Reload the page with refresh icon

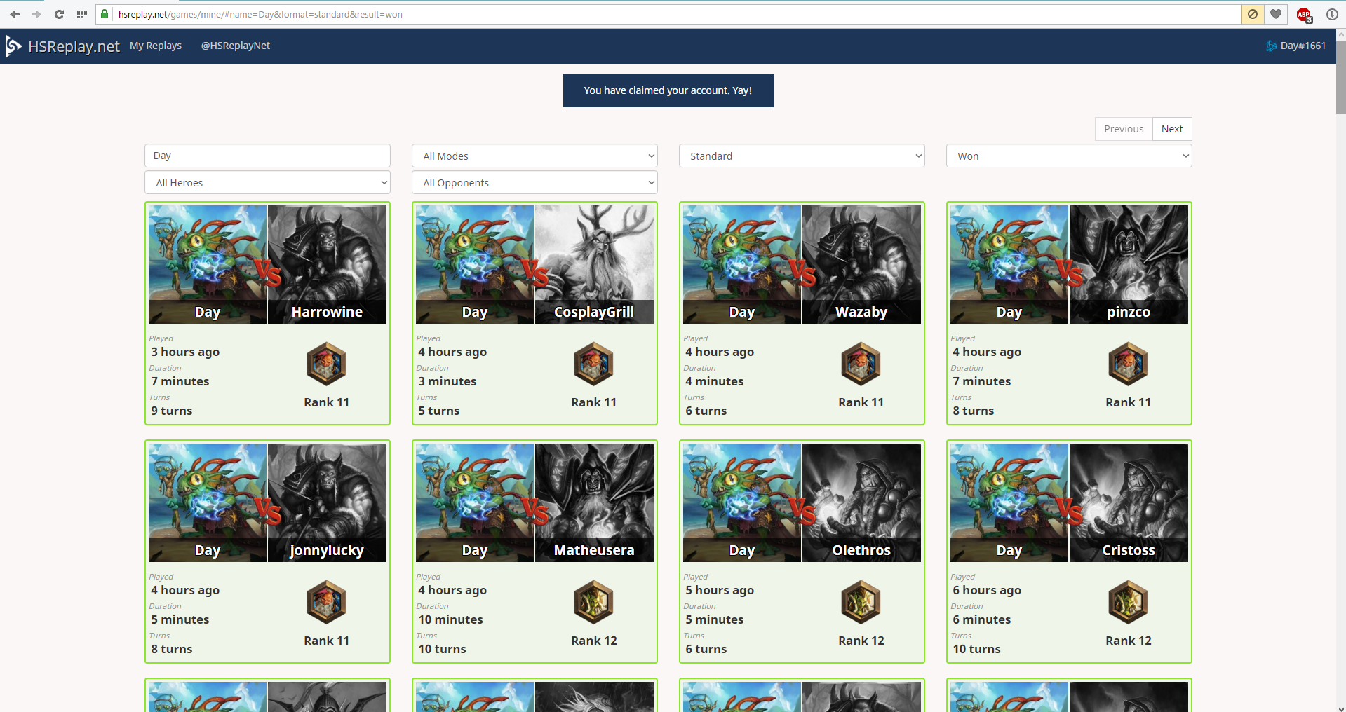[59, 14]
